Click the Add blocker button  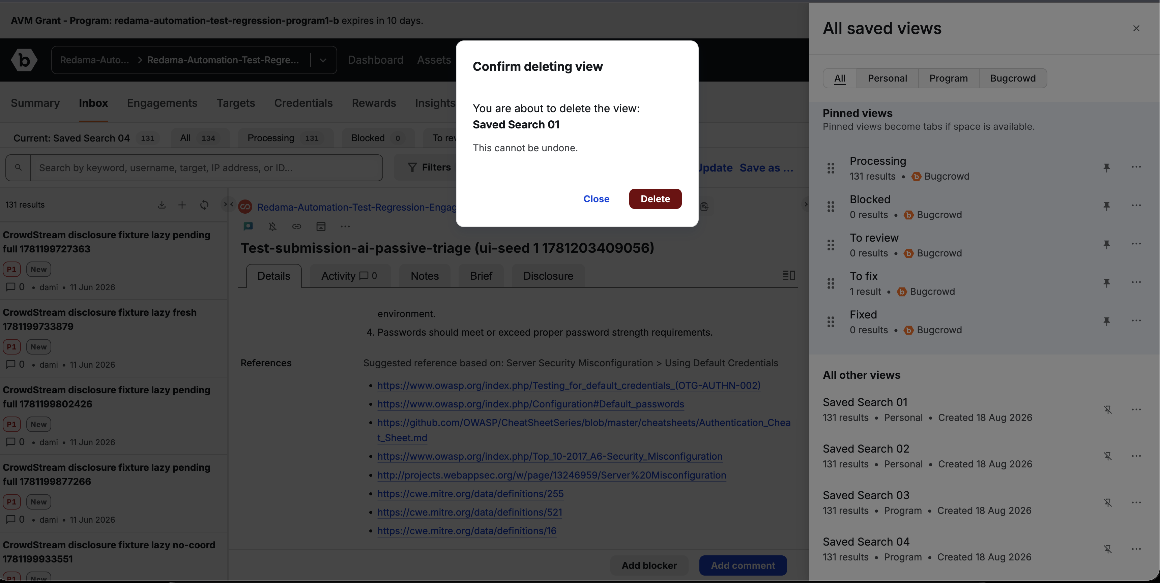coord(649,565)
